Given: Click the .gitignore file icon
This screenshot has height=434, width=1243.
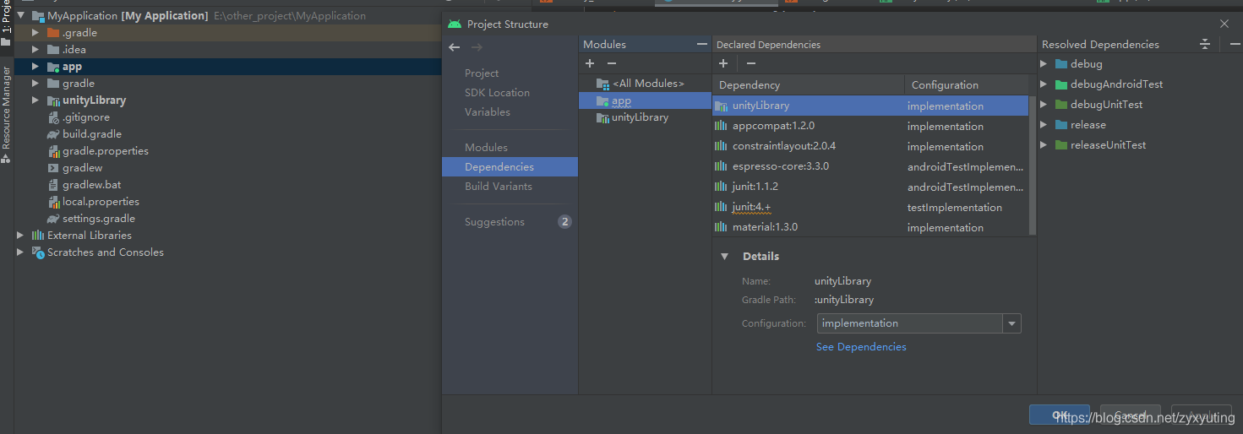Looking at the screenshot, I should [x=53, y=117].
